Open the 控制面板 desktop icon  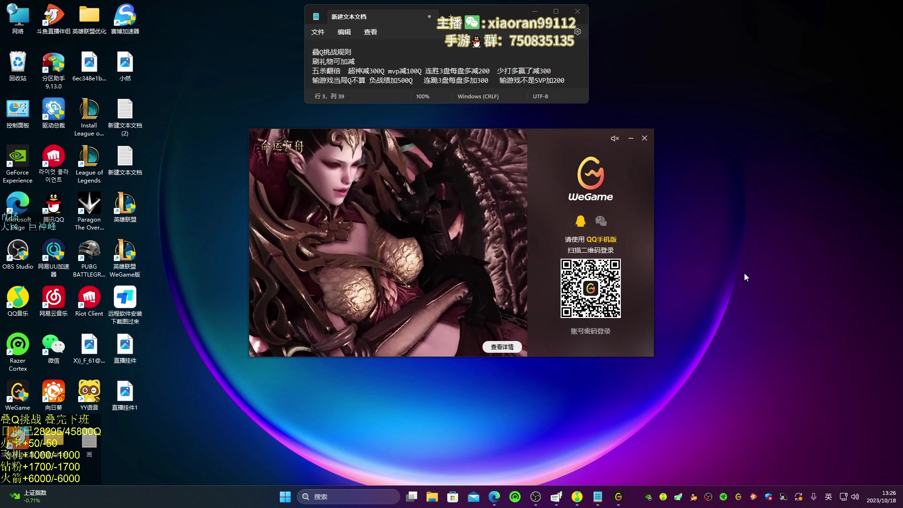(18, 113)
